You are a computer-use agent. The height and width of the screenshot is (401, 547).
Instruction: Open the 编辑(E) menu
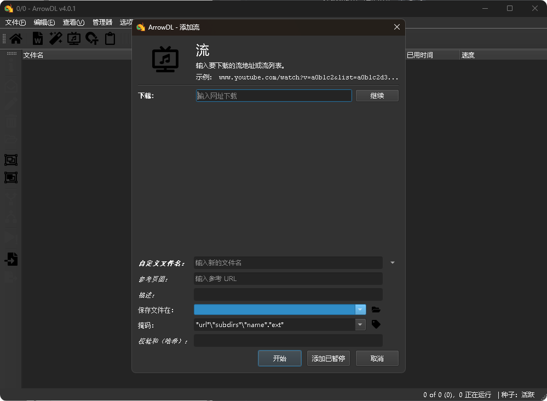pyautogui.click(x=44, y=22)
